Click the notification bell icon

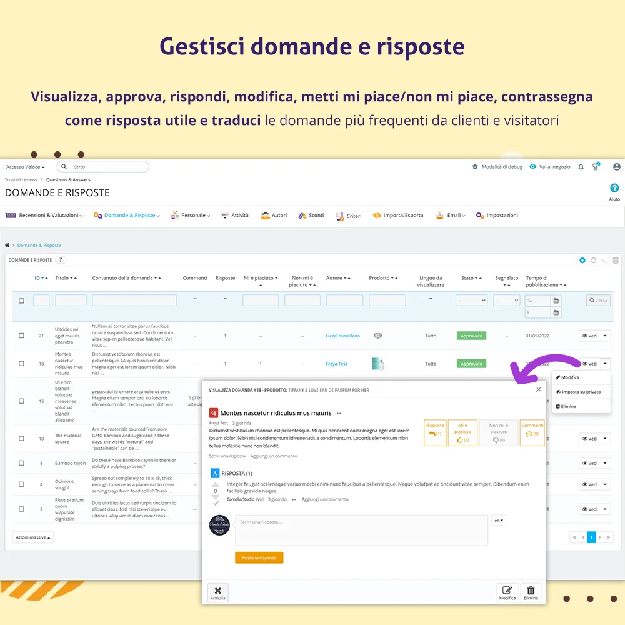[x=581, y=166]
